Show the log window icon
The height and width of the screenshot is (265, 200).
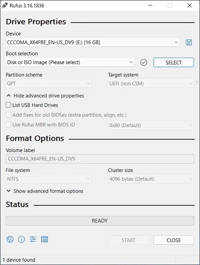click(44, 240)
